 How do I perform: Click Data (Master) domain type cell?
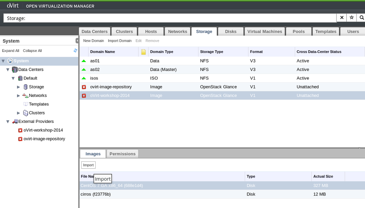[163, 70]
